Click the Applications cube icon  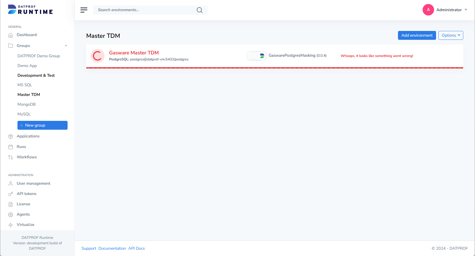tap(11, 137)
